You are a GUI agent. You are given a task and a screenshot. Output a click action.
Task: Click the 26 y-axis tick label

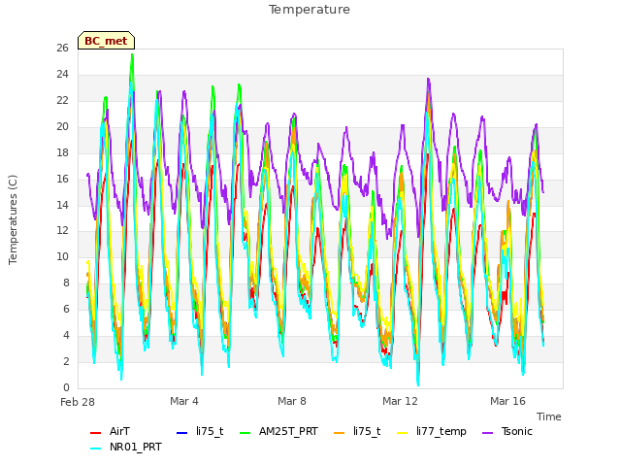62,48
